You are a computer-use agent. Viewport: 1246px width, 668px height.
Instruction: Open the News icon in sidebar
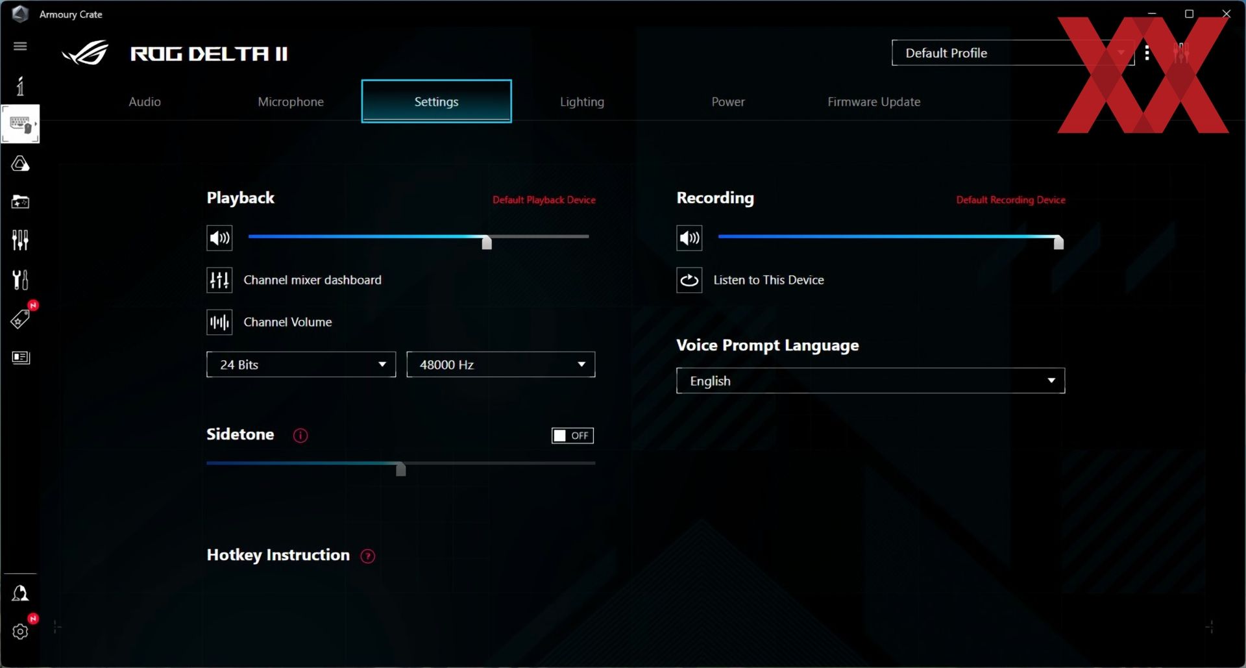click(x=21, y=358)
